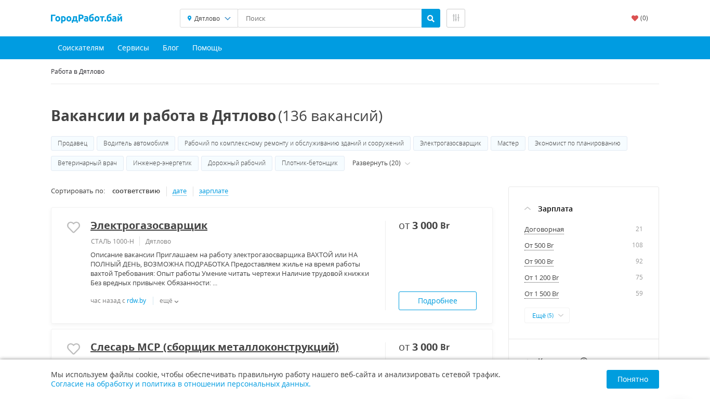
Task: Click in the Поиск search field
Action: (x=330, y=18)
